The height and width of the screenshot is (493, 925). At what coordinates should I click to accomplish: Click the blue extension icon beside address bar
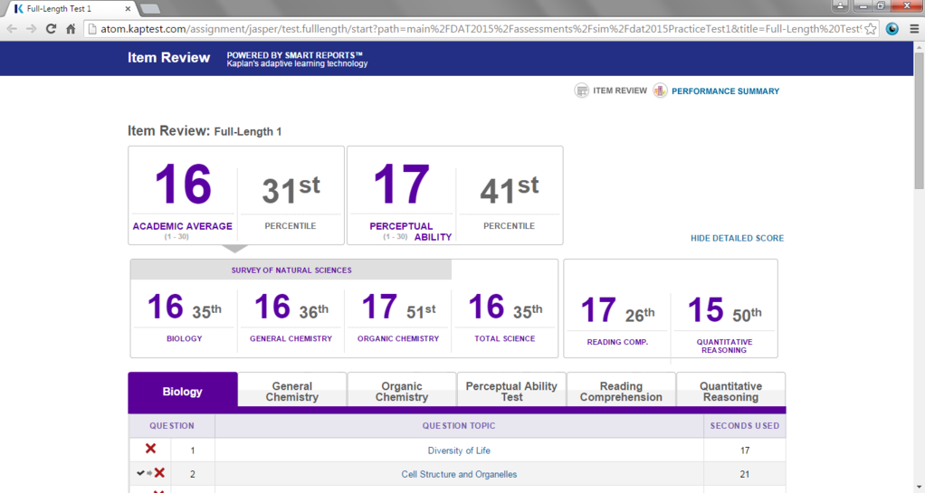pos(892,29)
